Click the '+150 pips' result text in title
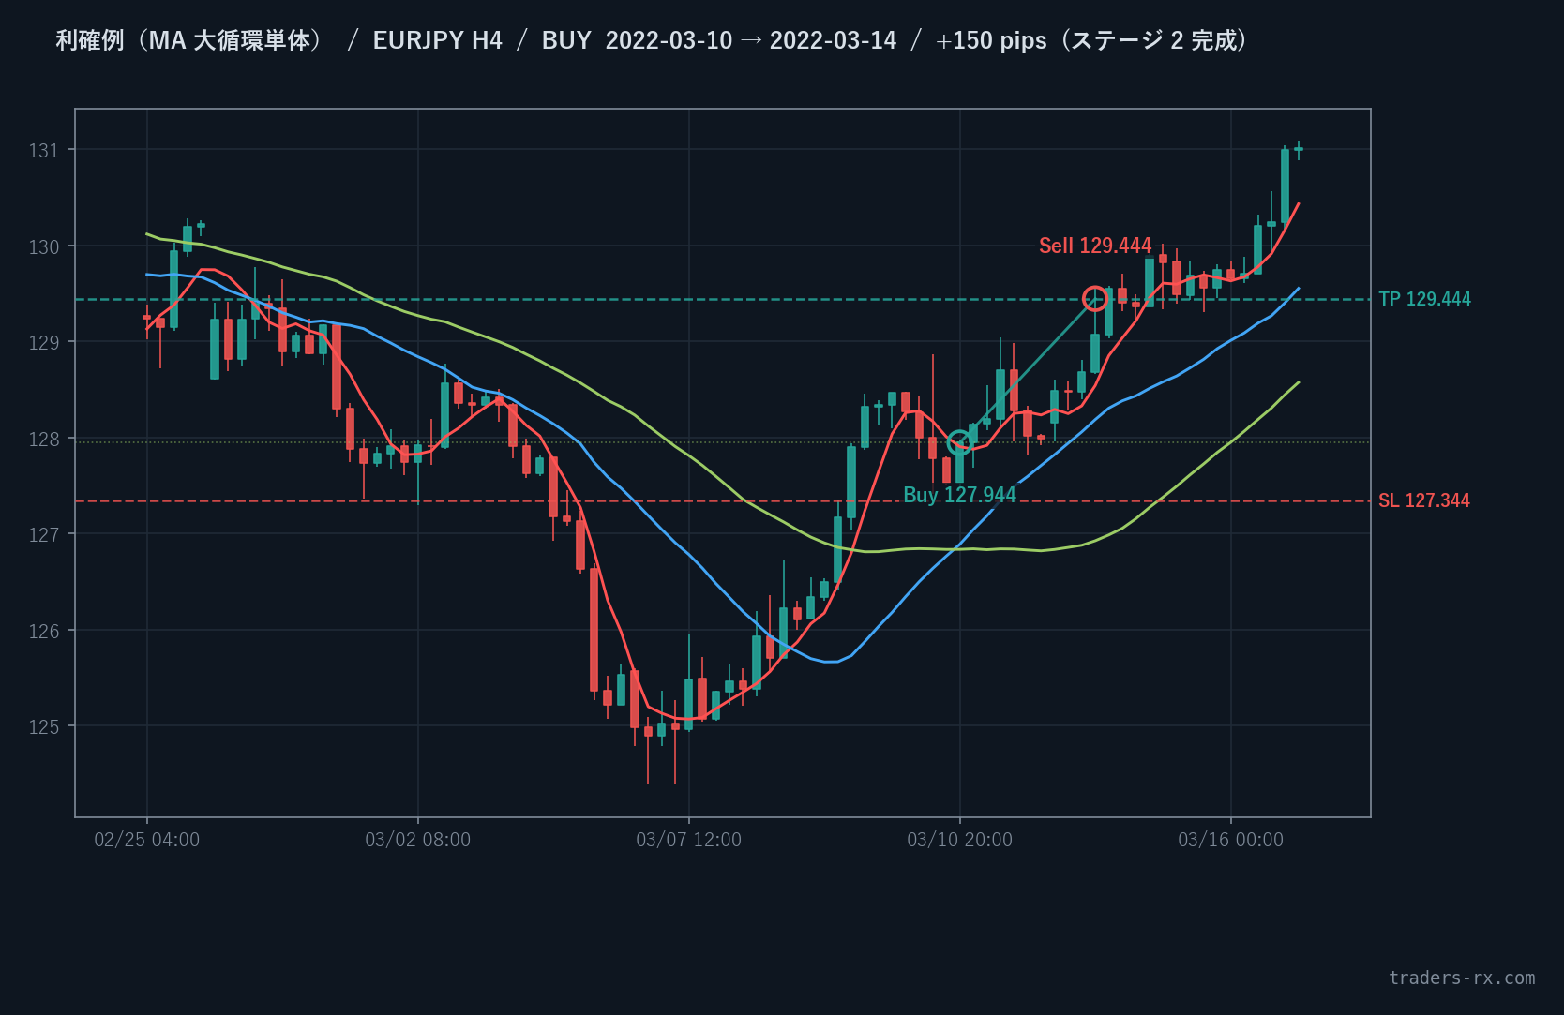The height and width of the screenshot is (1015, 1564). 991,40
